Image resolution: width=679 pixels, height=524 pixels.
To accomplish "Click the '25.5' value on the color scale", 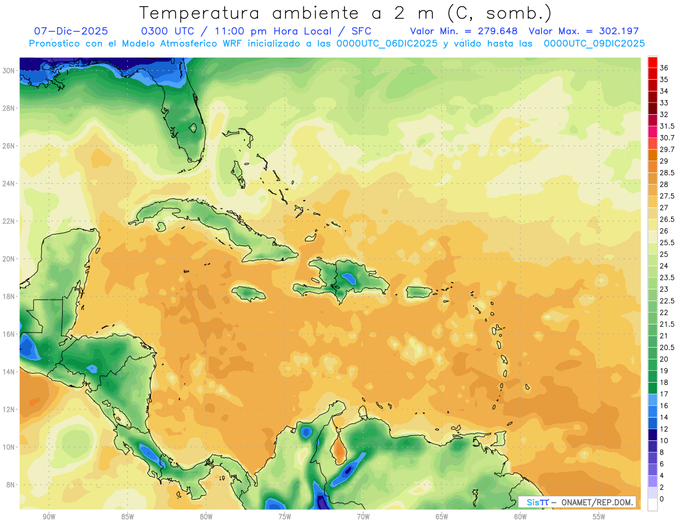I will click(x=667, y=242).
